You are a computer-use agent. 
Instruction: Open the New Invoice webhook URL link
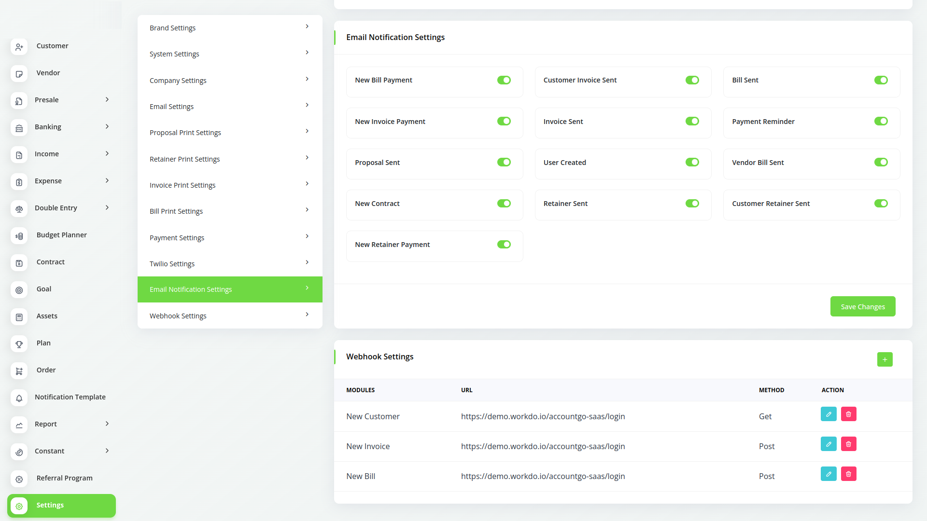[x=543, y=446]
